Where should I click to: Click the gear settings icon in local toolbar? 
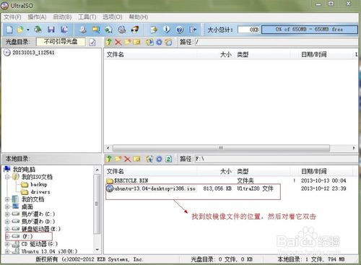(x=159, y=159)
